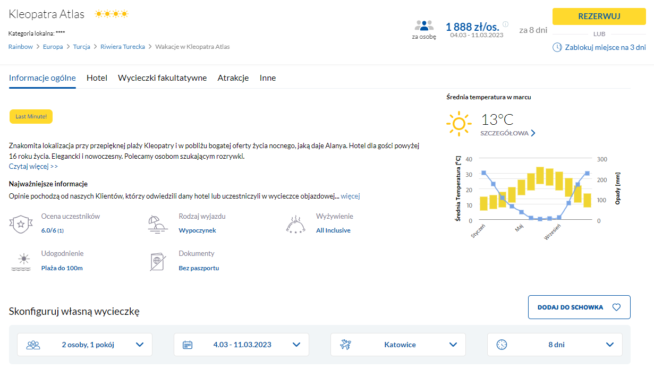Open the Wycieczki fakultatywne tab

point(162,78)
